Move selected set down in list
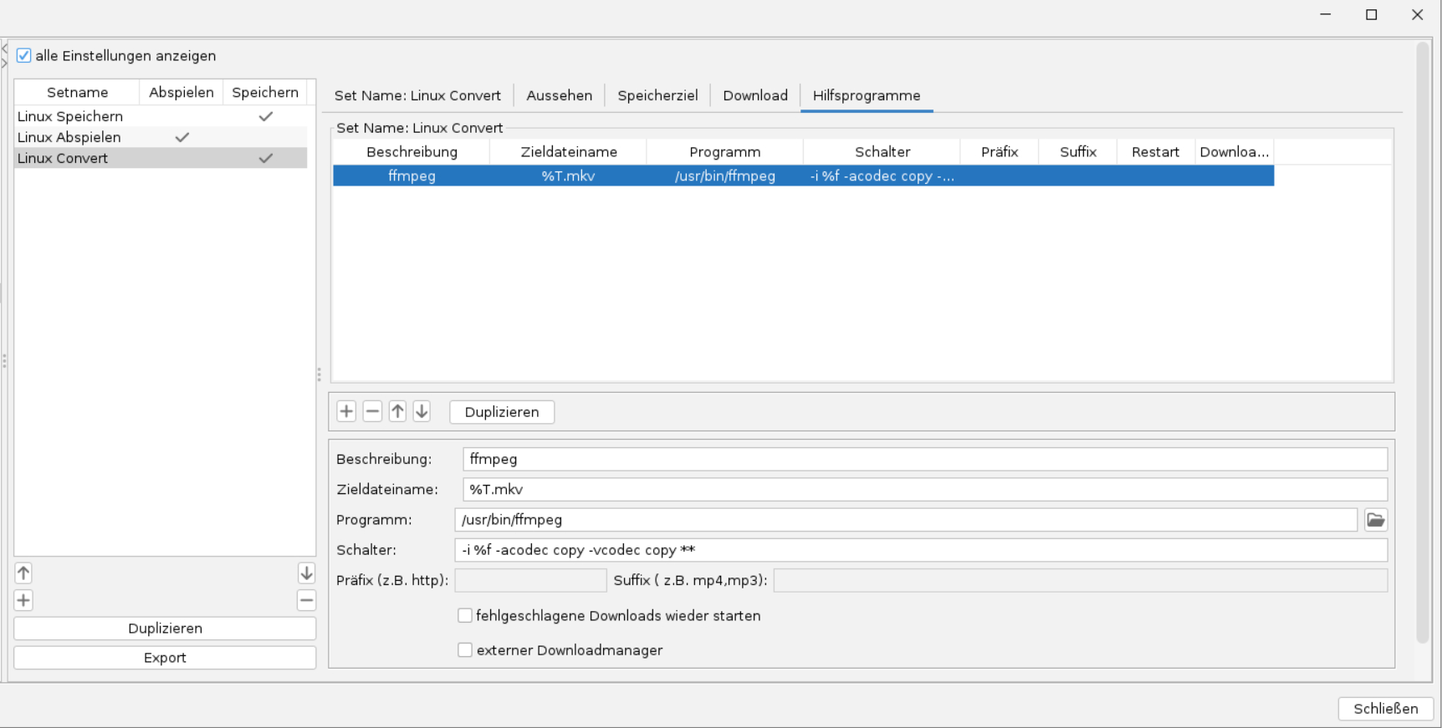Viewport: 1442px width, 728px height. click(x=306, y=573)
